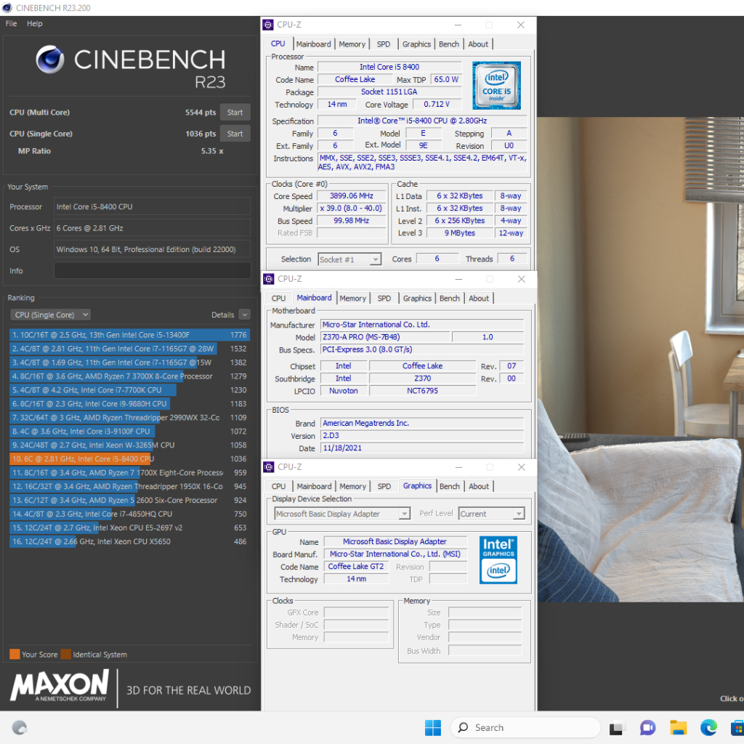Expand the CPU (Single Core) ranking dropdown
The image size is (744, 744).
[x=51, y=315]
